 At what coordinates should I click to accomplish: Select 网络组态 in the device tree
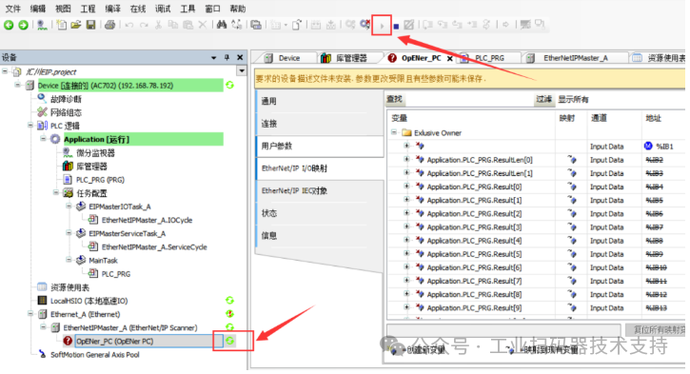(x=66, y=112)
